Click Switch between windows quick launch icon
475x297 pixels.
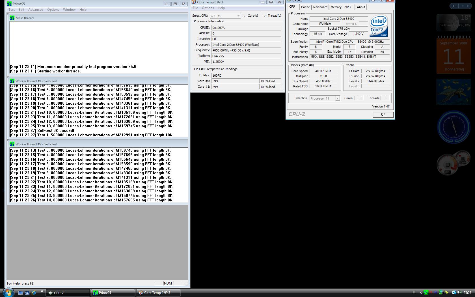pyautogui.click(x=27, y=293)
